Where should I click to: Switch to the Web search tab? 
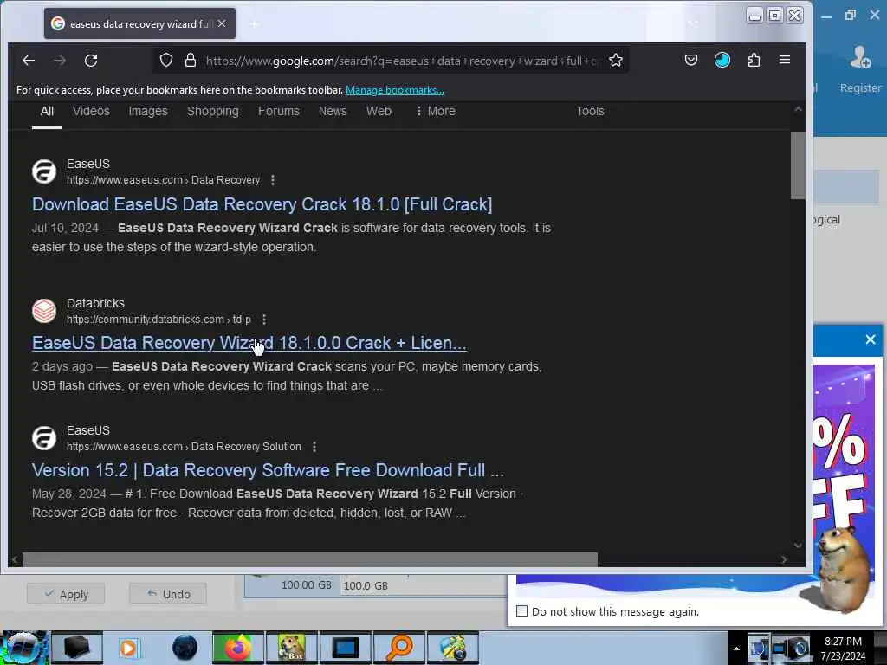point(379,111)
